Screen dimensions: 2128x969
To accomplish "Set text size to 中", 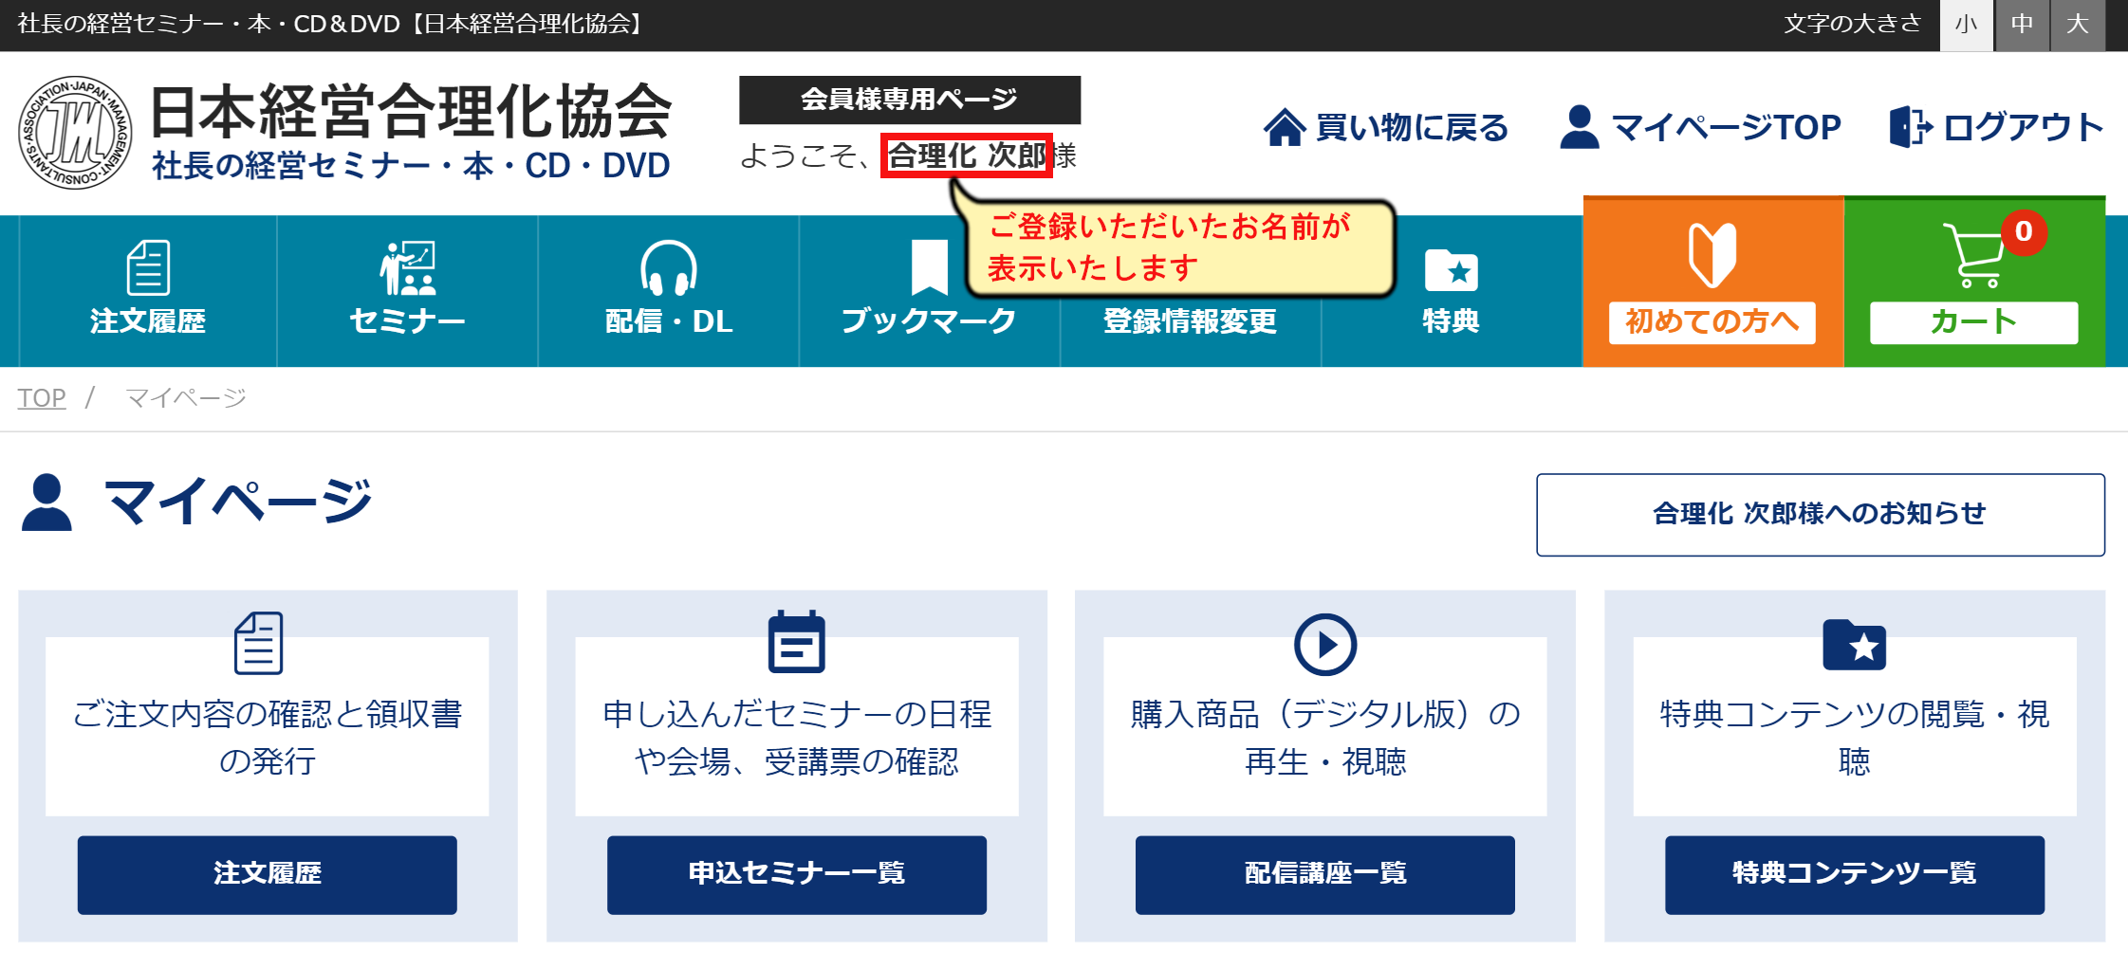I will click(2022, 24).
